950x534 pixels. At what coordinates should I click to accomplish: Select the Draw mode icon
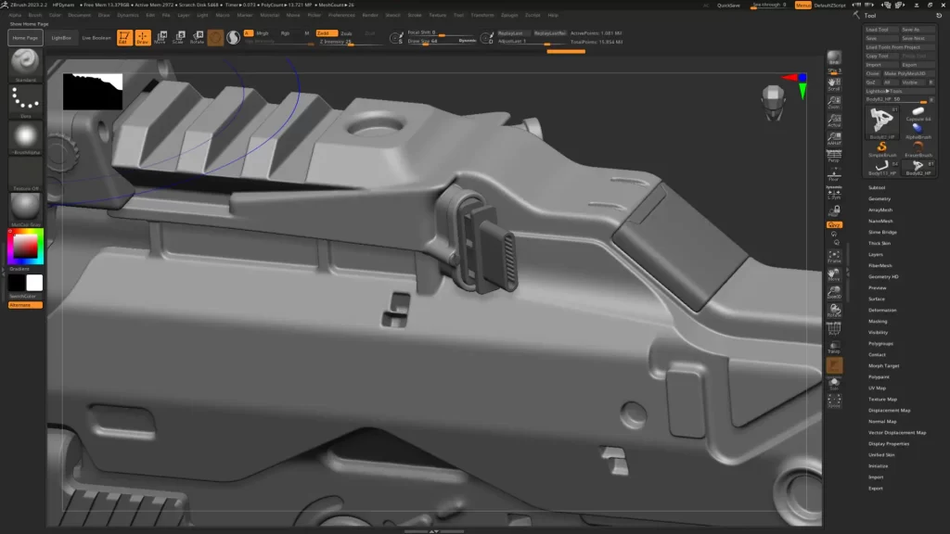click(x=142, y=38)
